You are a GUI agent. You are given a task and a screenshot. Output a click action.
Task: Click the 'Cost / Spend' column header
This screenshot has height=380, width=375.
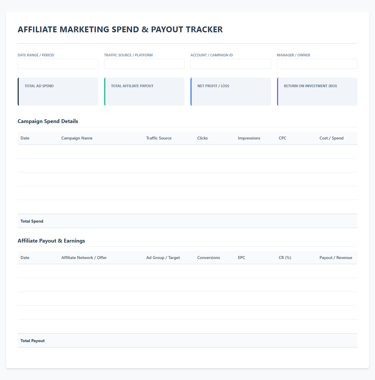pos(332,138)
